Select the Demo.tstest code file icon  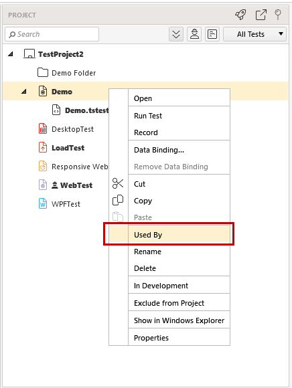[x=56, y=110]
